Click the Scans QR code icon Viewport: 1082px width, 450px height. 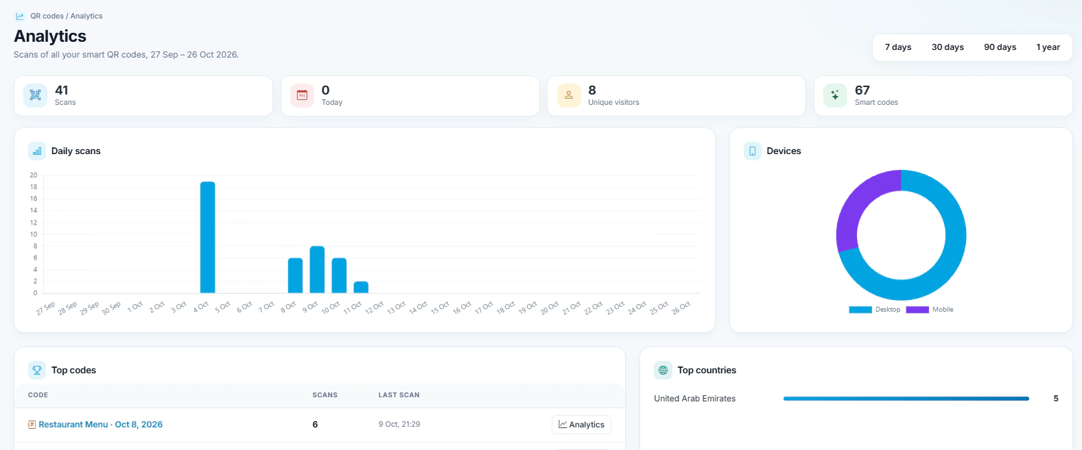(36, 96)
